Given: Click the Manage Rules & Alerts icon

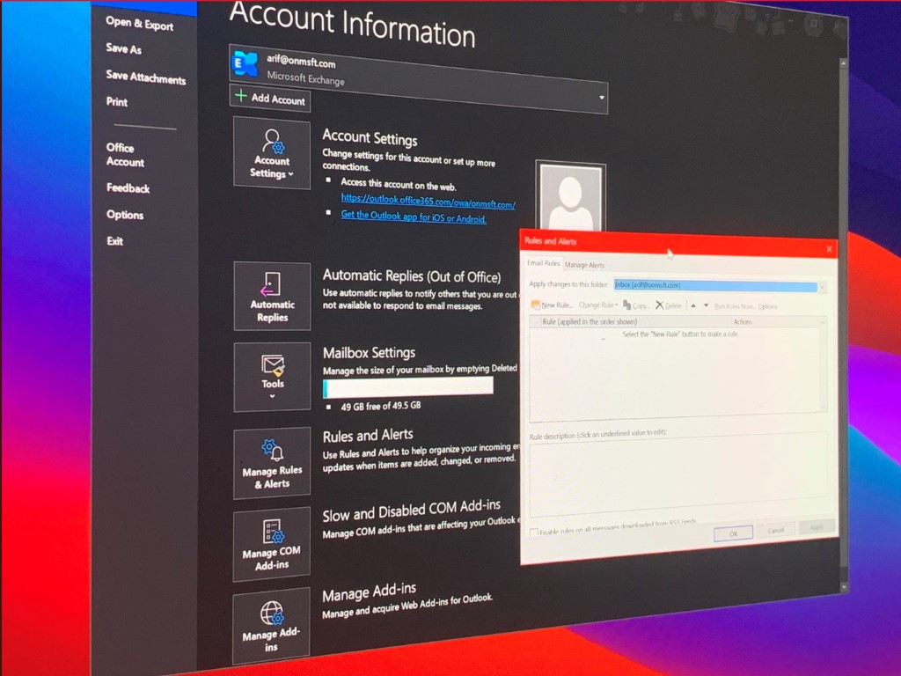Looking at the screenshot, I should coord(272,464).
